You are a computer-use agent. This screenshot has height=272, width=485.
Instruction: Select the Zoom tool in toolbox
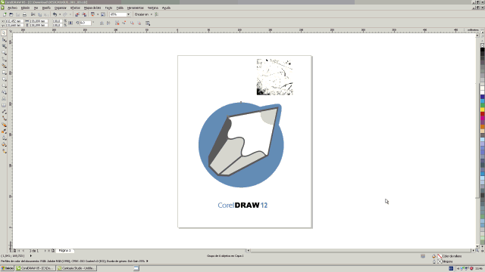(4, 53)
